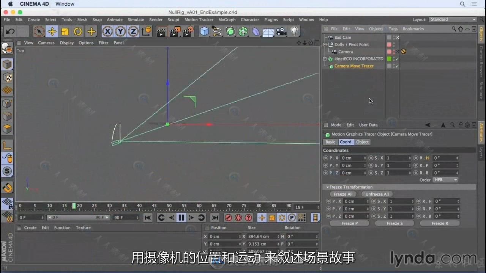Click the Unfreeze All button
The image size is (486, 273).
[x=377, y=195]
